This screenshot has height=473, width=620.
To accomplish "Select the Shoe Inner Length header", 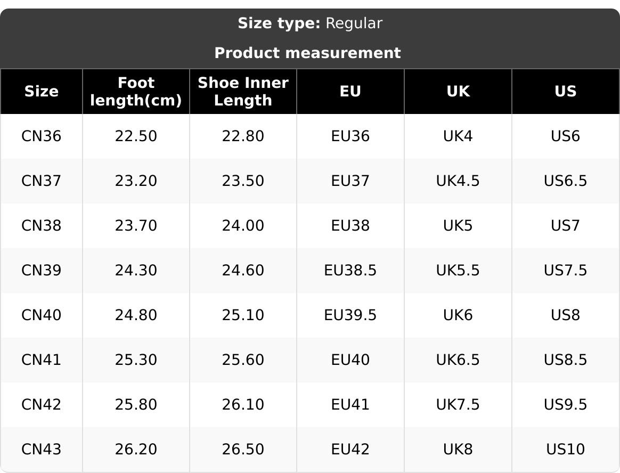I will (243, 92).
